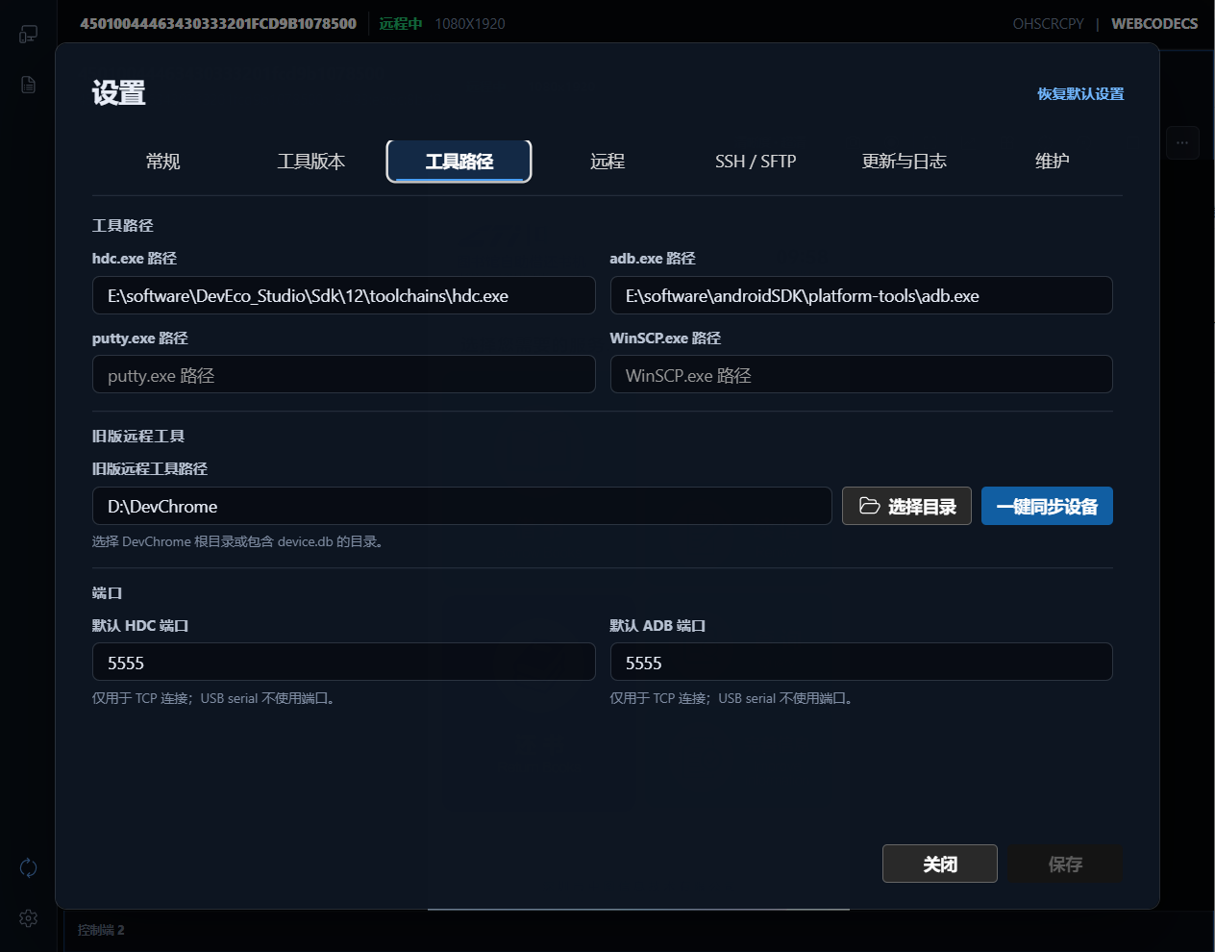Click the 一键同步设备 button
Image resolution: width=1215 pixels, height=952 pixels.
[x=1047, y=506]
